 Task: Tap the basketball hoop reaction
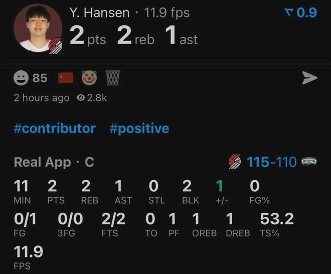click(x=113, y=78)
